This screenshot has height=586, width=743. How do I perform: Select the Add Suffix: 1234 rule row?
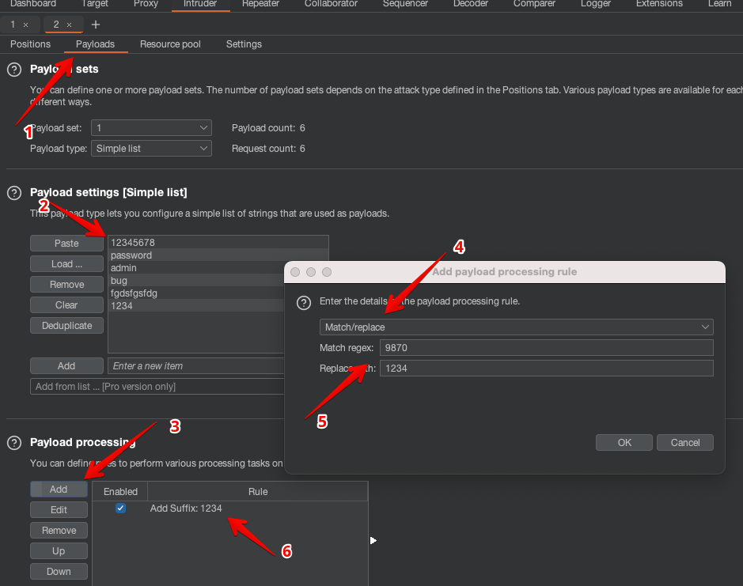click(x=230, y=508)
